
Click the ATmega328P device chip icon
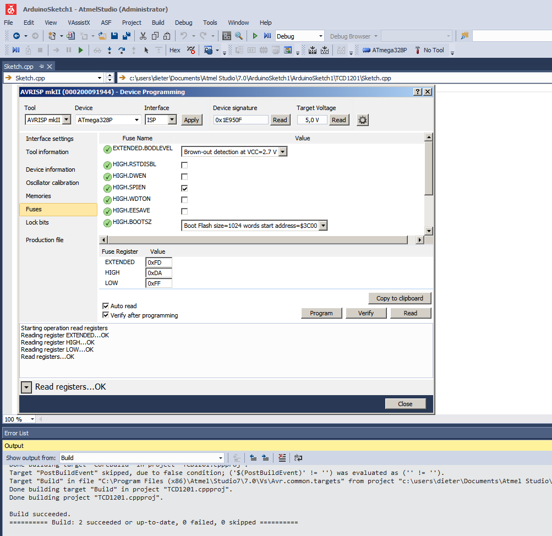tap(367, 50)
